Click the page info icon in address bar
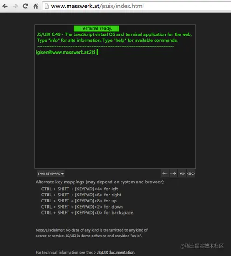Screen dimensions: 231x256 [x=47, y=6]
